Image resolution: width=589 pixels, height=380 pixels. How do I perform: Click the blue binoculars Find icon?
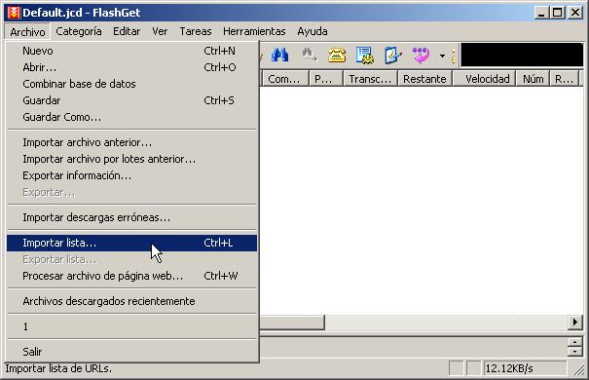coord(279,56)
